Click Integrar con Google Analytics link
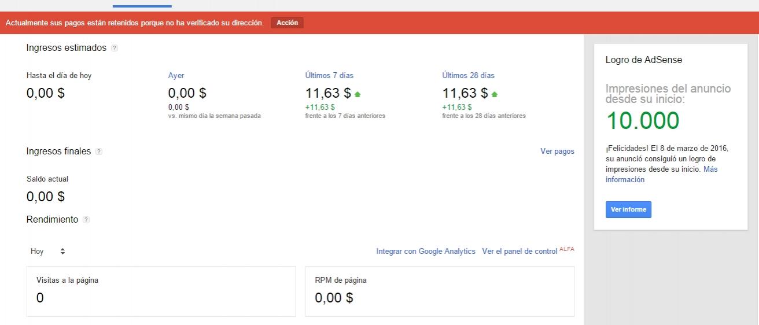759x325 pixels. (426, 252)
